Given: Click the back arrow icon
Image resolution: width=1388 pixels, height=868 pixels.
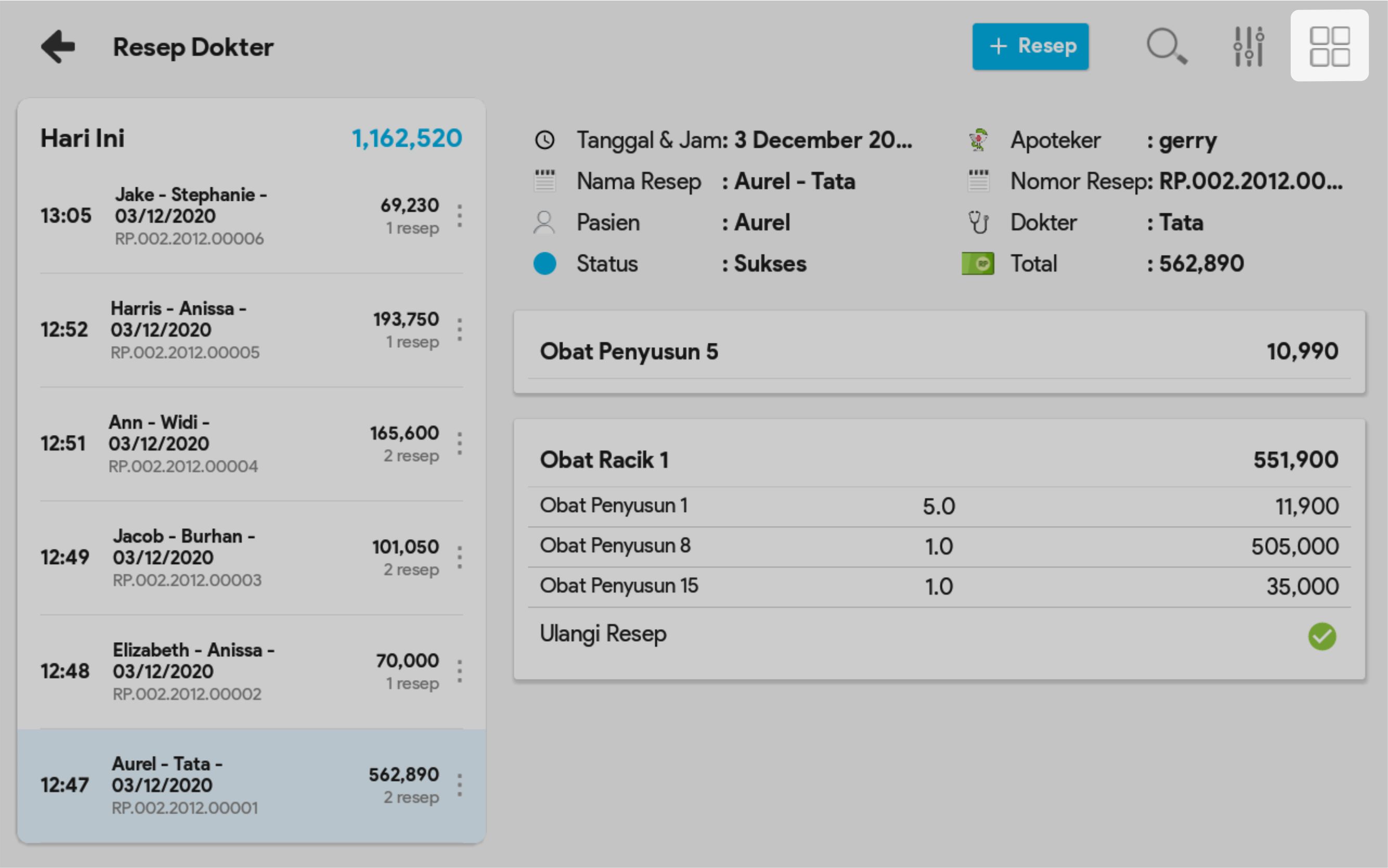Looking at the screenshot, I should (58, 46).
